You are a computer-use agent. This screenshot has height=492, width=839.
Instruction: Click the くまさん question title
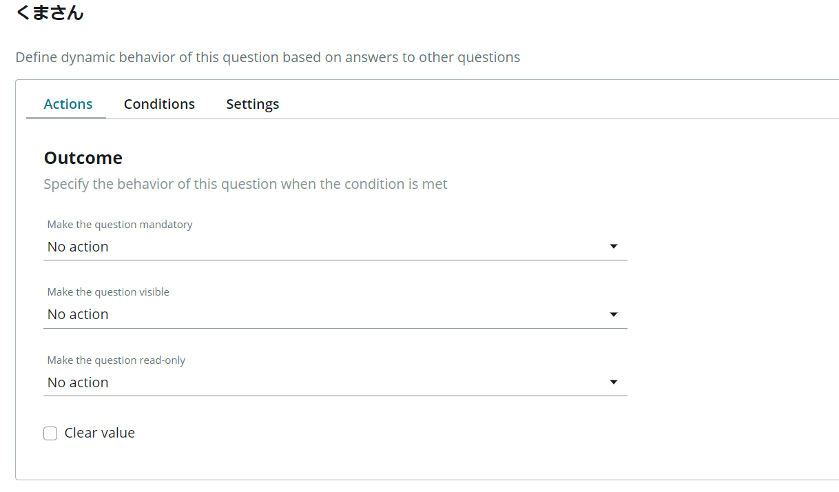click(50, 12)
